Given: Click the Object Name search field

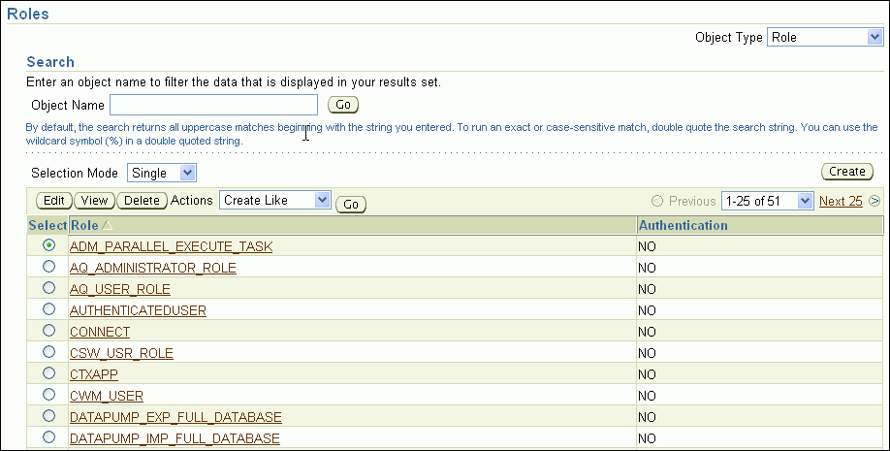Looking at the screenshot, I should pyautogui.click(x=213, y=105).
